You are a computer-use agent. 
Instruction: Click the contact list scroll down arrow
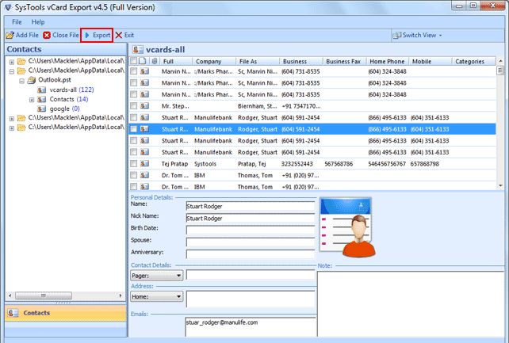pos(500,186)
